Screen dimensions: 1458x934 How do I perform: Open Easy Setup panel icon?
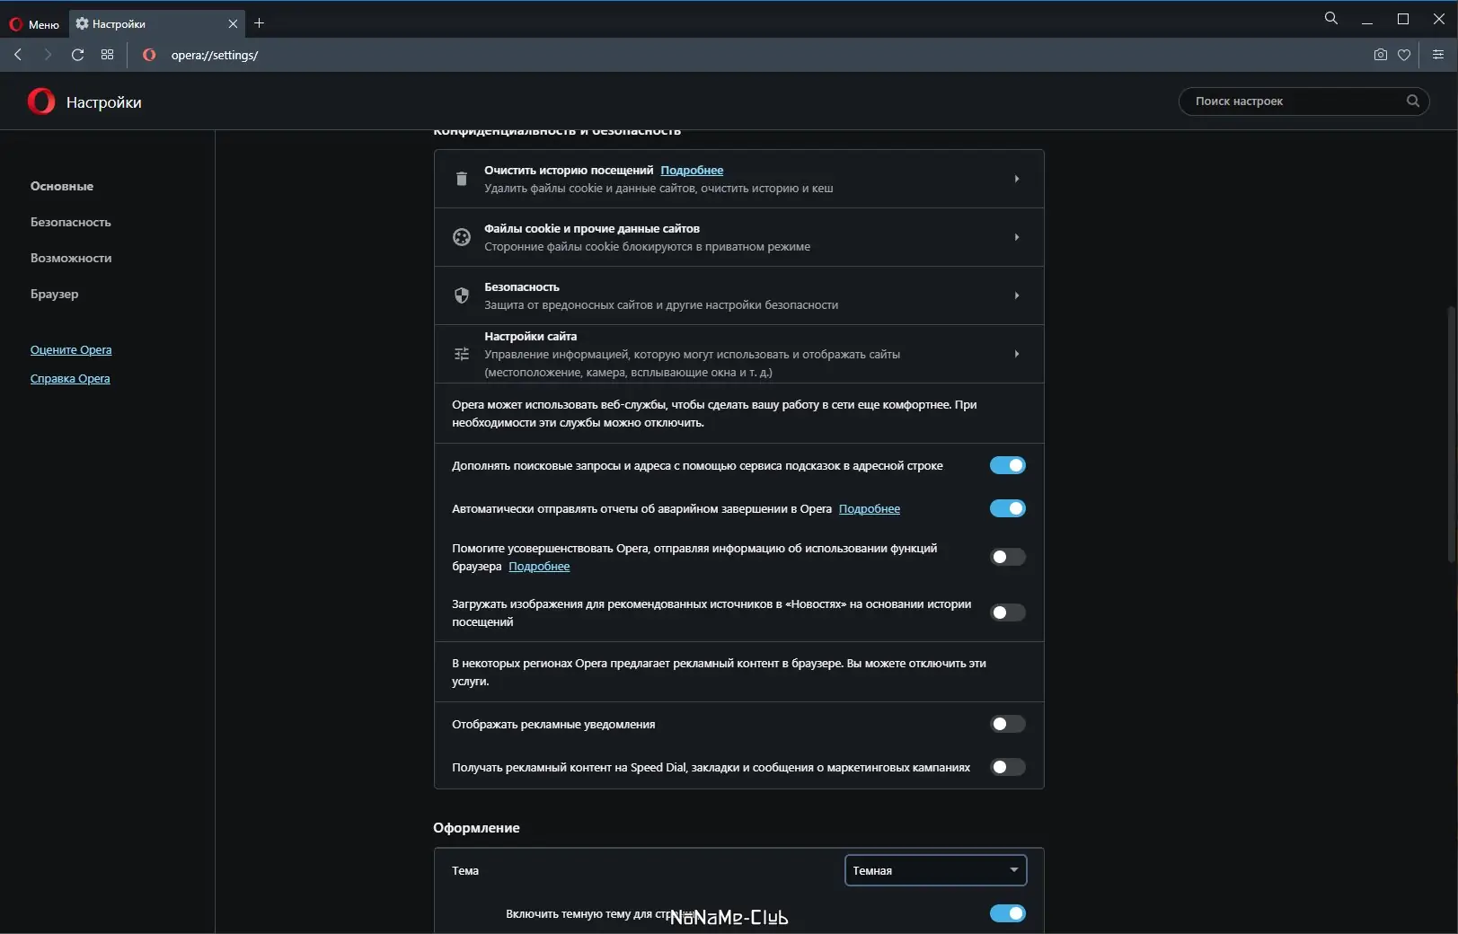pyautogui.click(x=1437, y=55)
